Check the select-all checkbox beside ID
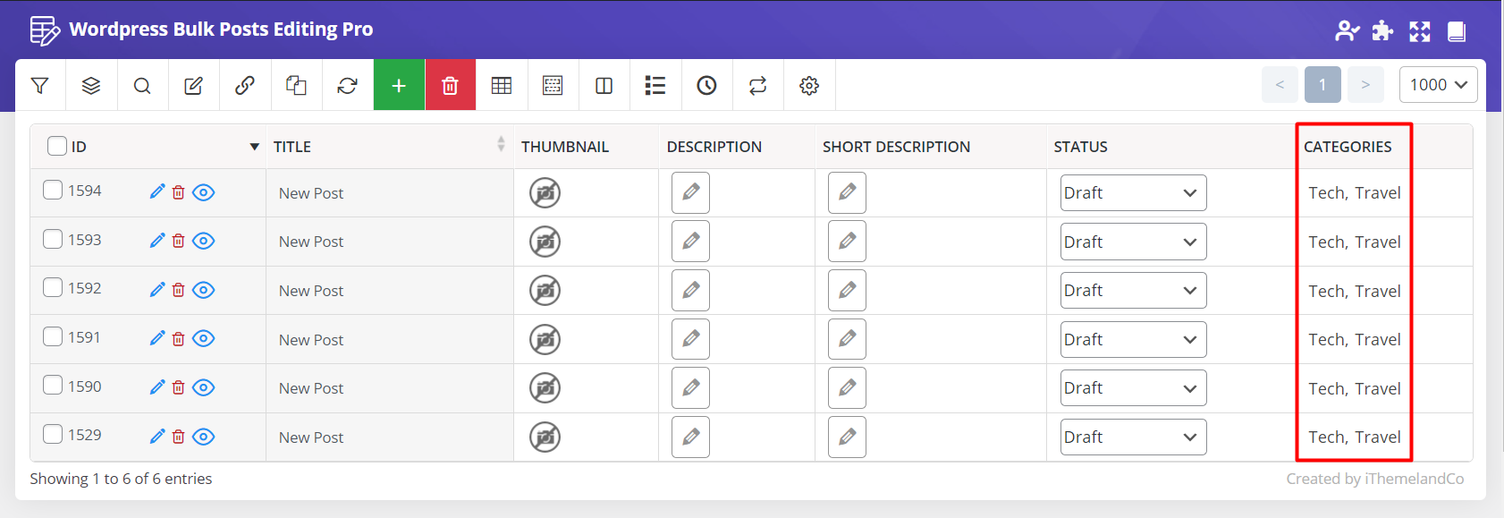Viewport: 1504px width, 518px height. point(57,146)
